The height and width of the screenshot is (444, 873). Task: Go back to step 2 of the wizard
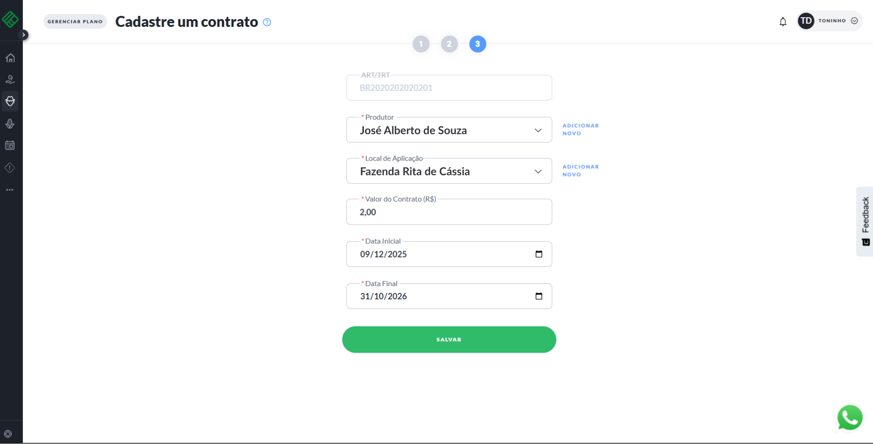point(449,44)
